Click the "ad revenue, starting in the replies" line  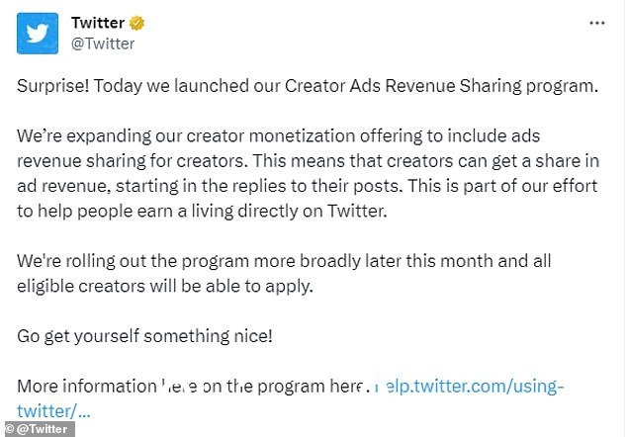[308, 186]
